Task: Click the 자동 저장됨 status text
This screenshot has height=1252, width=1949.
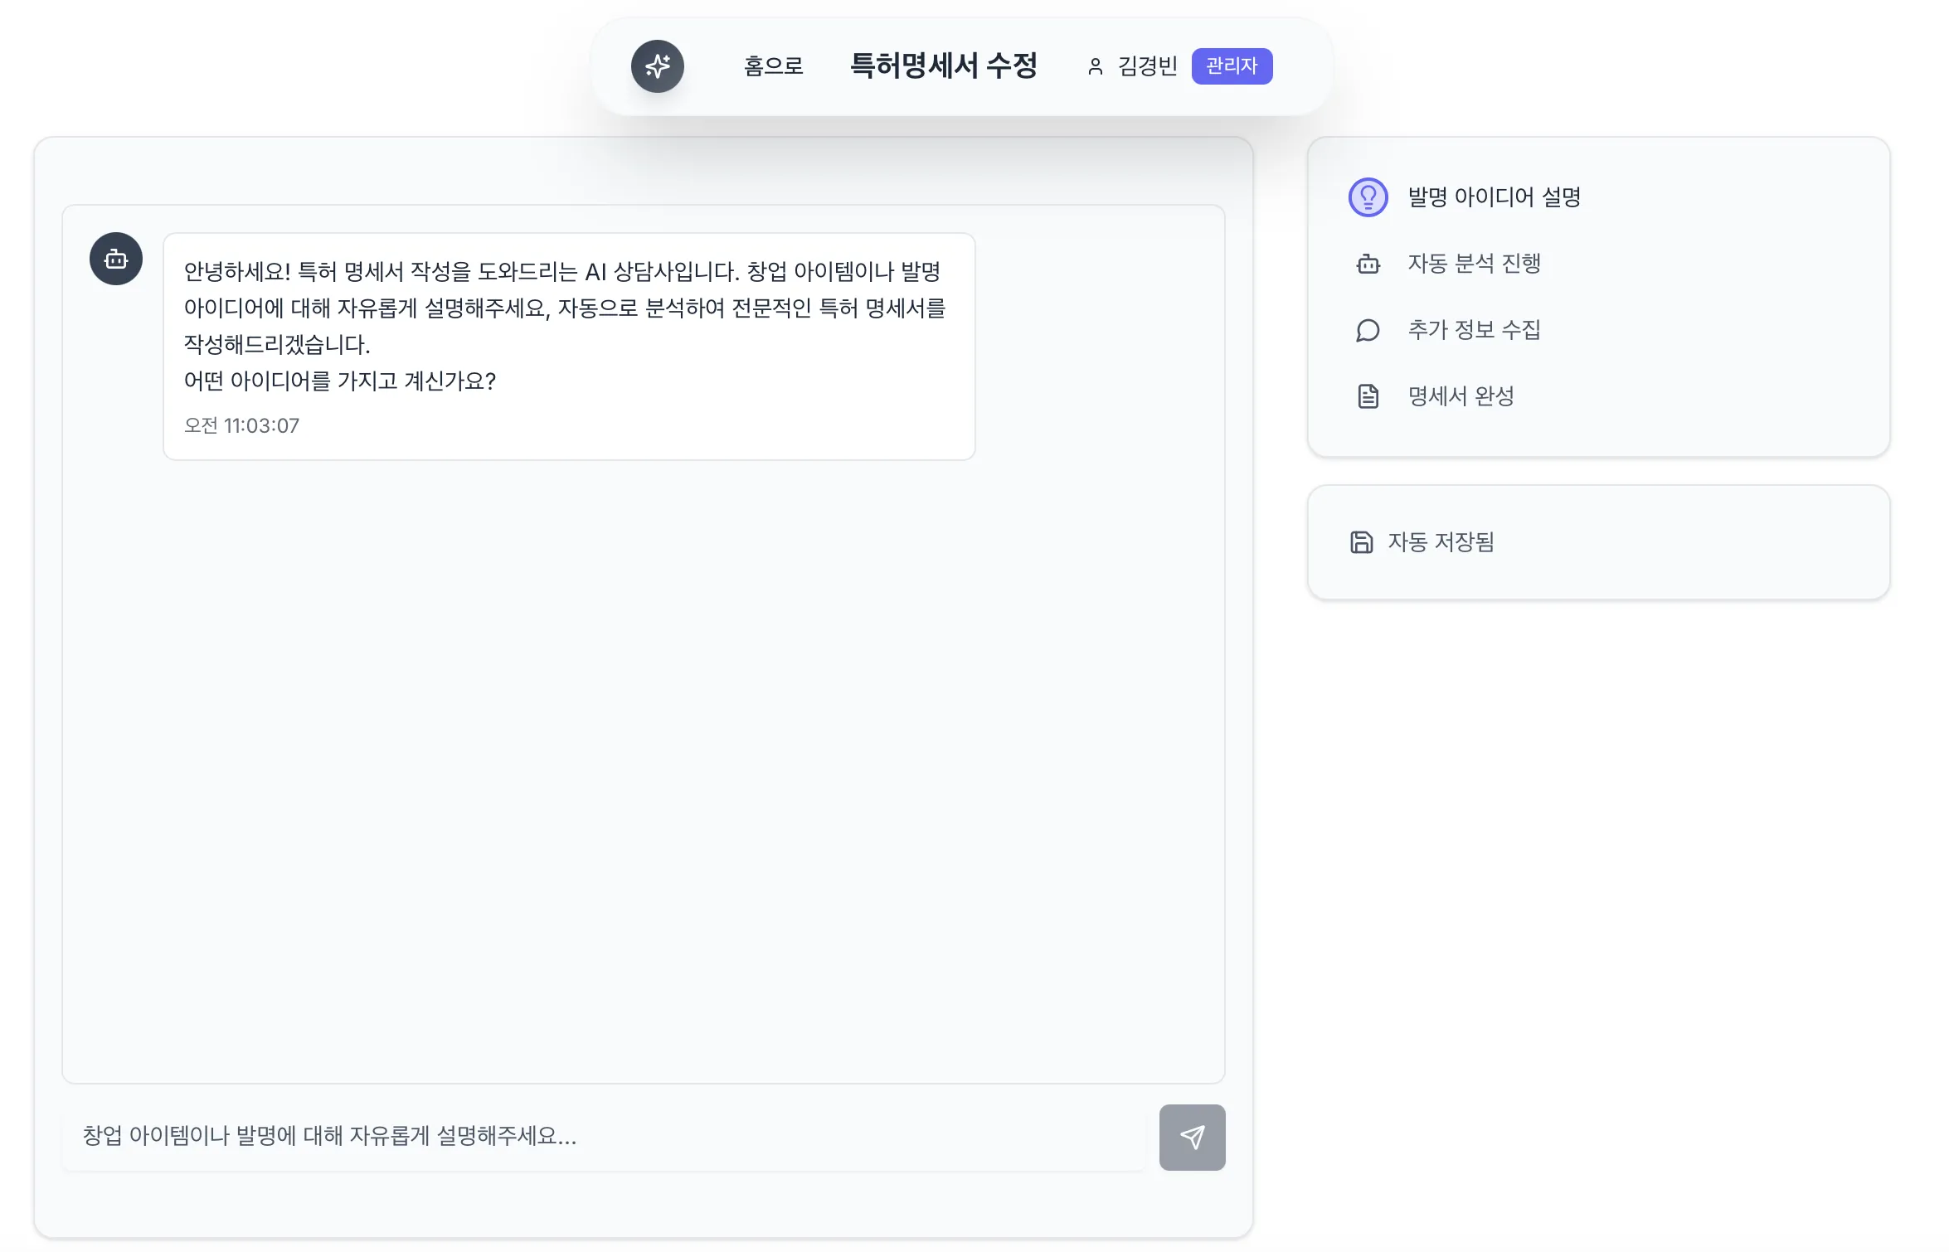Action: tap(1441, 542)
